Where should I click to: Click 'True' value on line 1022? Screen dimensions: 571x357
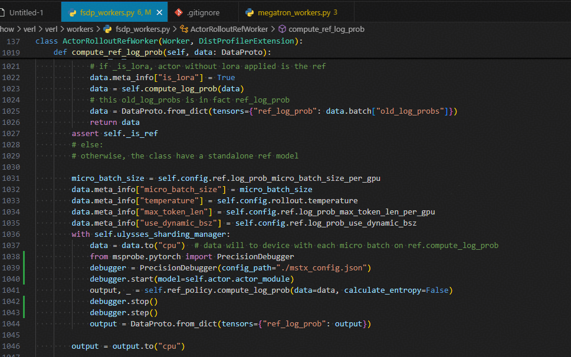[x=226, y=77]
